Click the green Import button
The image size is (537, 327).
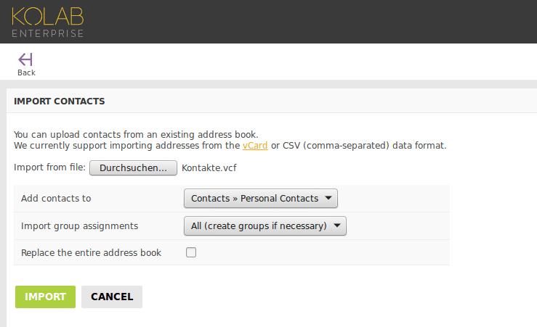tap(45, 297)
